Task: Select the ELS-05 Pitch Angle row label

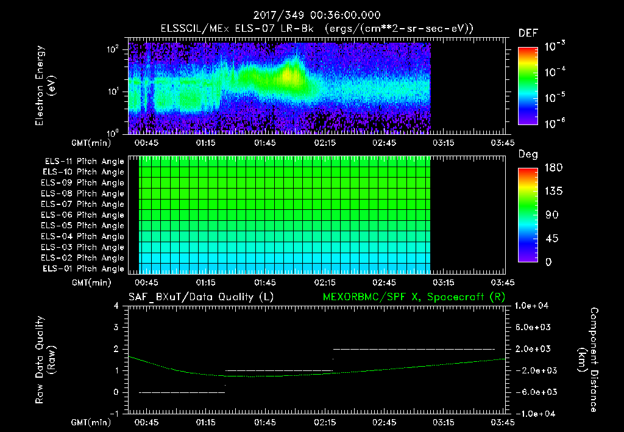Action: (x=83, y=226)
